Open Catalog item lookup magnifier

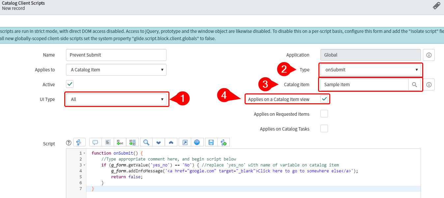415,85
